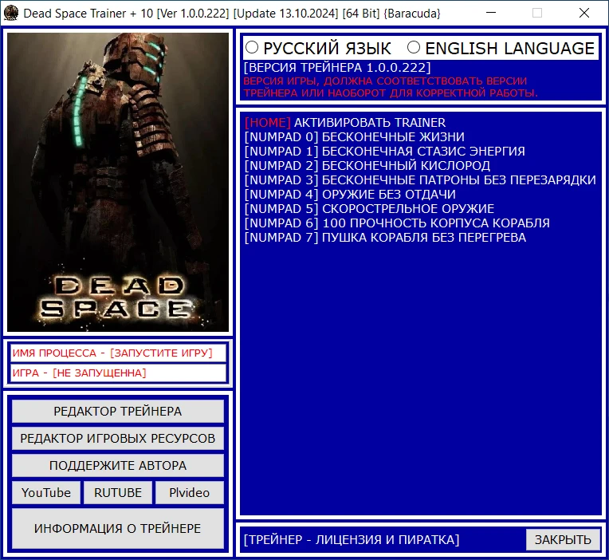Screen dimensions: 609x560
Task: Click the ИГРА - [НЕ ЗАПУЩЕННА] field
Action: tap(118, 373)
